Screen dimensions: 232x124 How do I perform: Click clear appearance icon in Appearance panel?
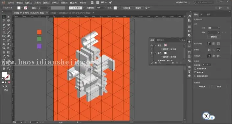click(173, 63)
